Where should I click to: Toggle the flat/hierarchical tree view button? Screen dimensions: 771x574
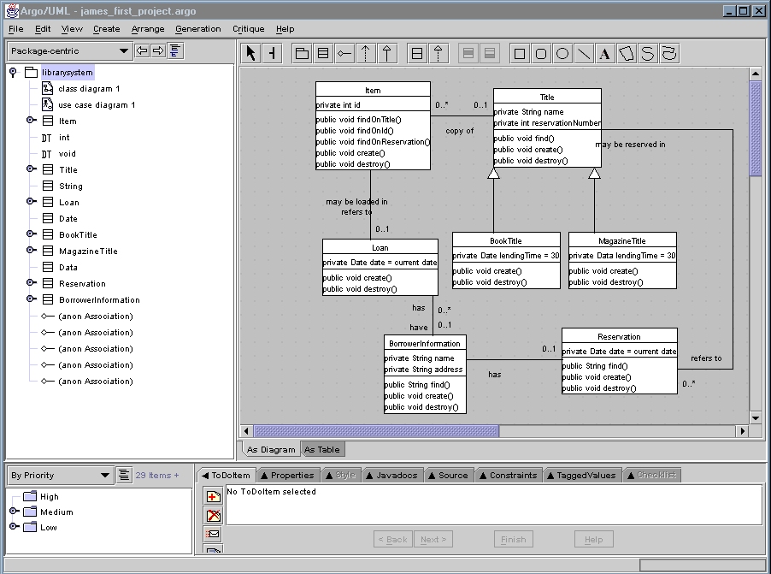(x=174, y=51)
